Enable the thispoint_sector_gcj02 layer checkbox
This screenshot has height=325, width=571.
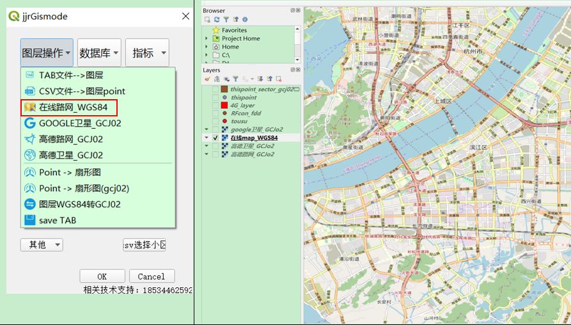[x=215, y=90]
